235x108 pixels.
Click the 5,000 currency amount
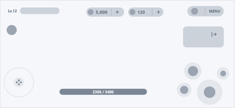(101, 12)
